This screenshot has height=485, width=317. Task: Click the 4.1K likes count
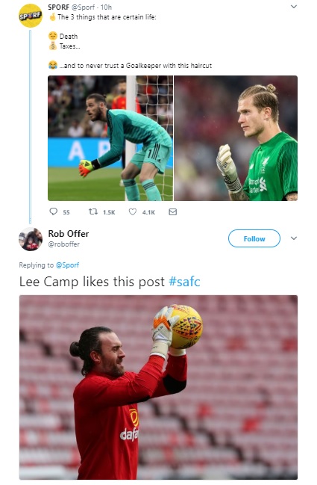[148, 212]
